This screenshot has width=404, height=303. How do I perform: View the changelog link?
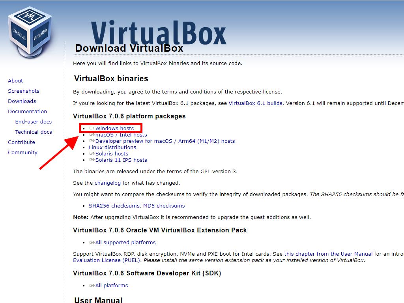tap(108, 183)
